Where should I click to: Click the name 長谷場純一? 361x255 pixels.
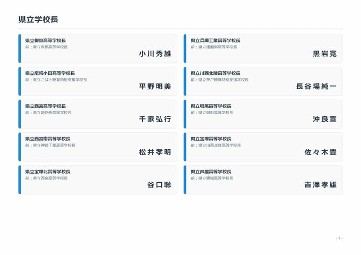pyautogui.click(x=316, y=87)
